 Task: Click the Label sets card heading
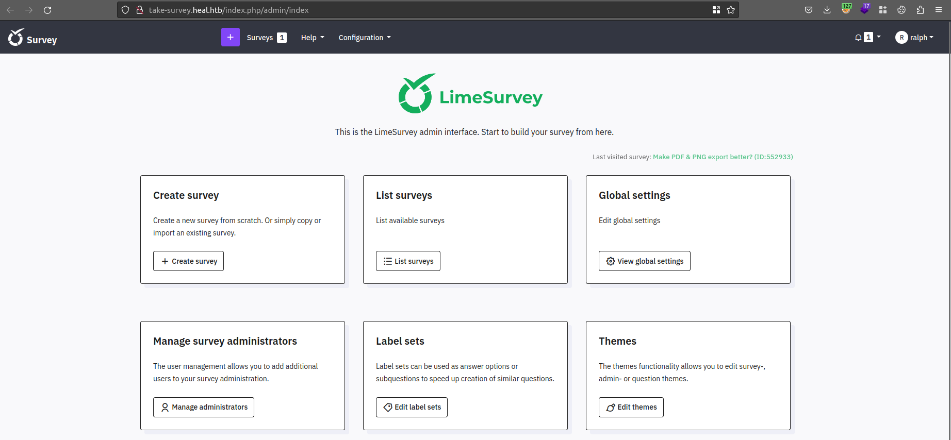tap(400, 341)
